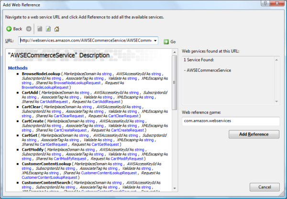Open the CustomerContentSearch method link

click(x=46, y=183)
